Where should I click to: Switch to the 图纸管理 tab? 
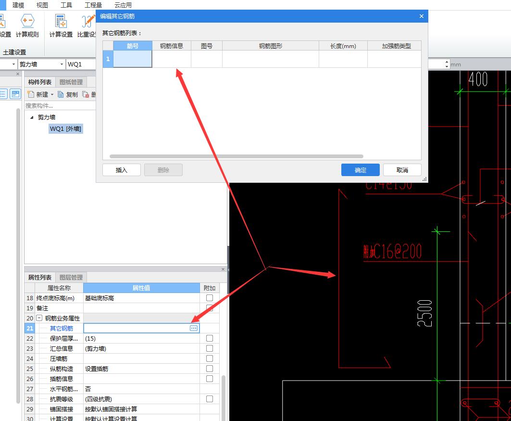click(x=71, y=82)
